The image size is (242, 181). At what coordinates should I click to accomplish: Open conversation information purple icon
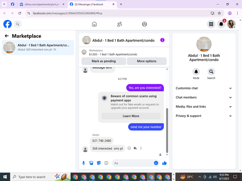(x=162, y=40)
